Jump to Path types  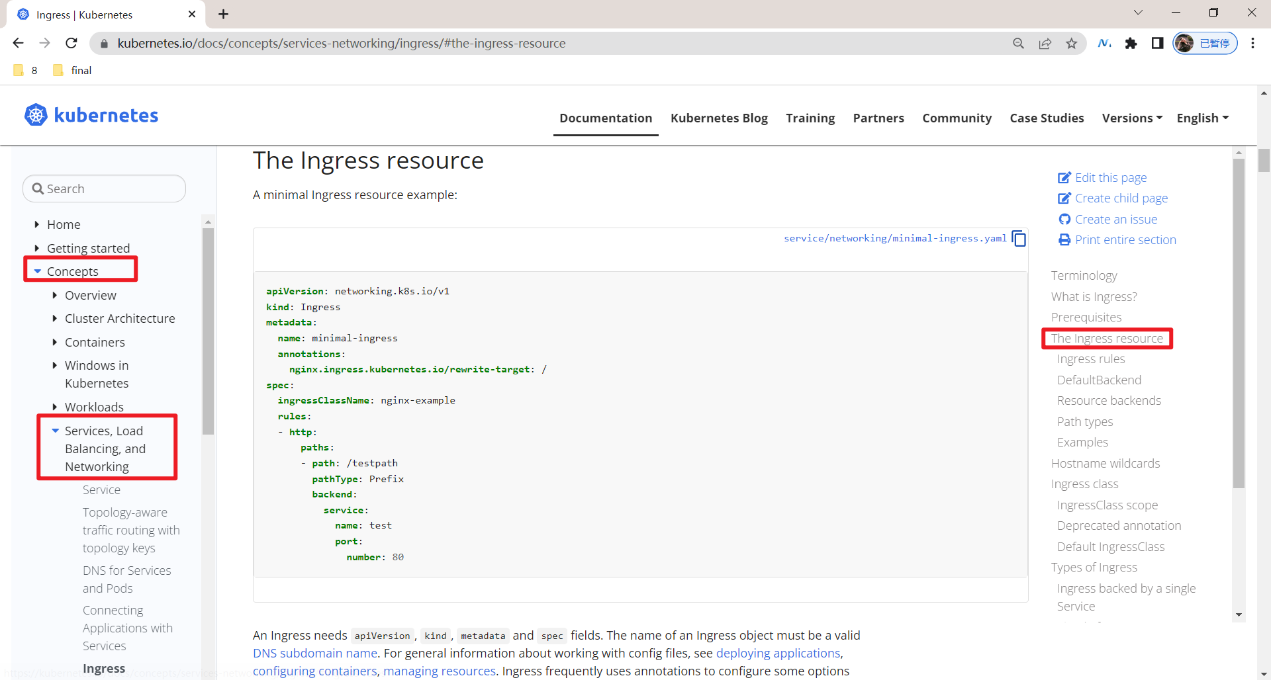click(1085, 421)
